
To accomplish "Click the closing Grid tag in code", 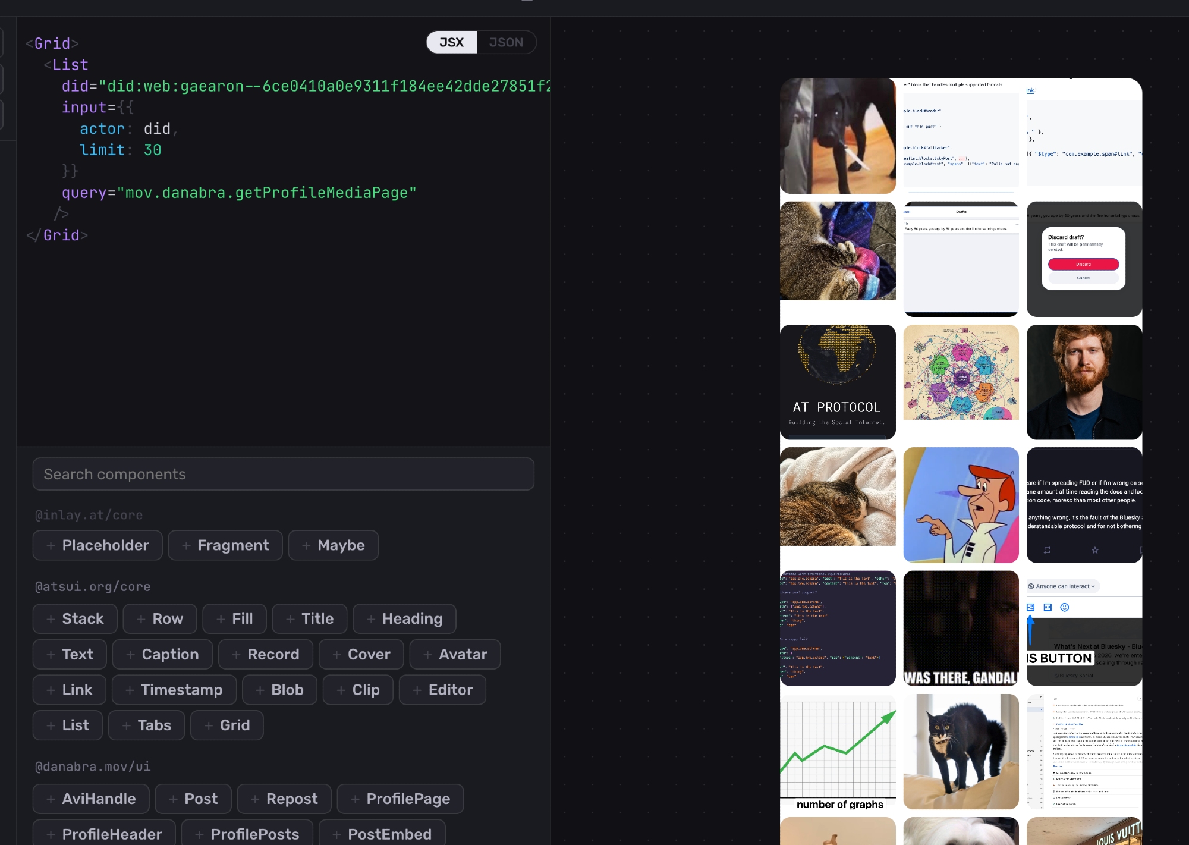I will (61, 235).
